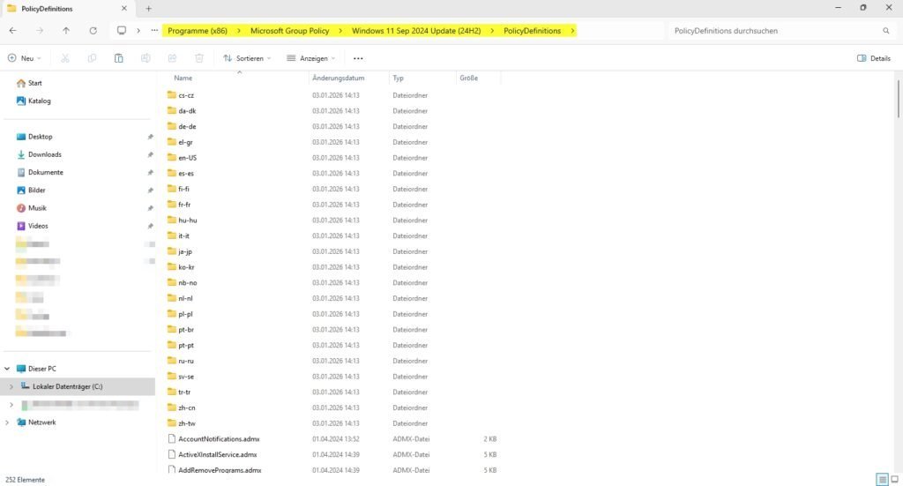Click the Delete trash icon
The height and width of the screenshot is (486, 903).
(x=199, y=58)
